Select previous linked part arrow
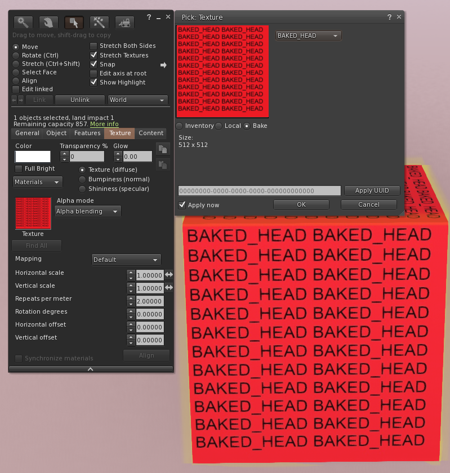 tap(14, 100)
